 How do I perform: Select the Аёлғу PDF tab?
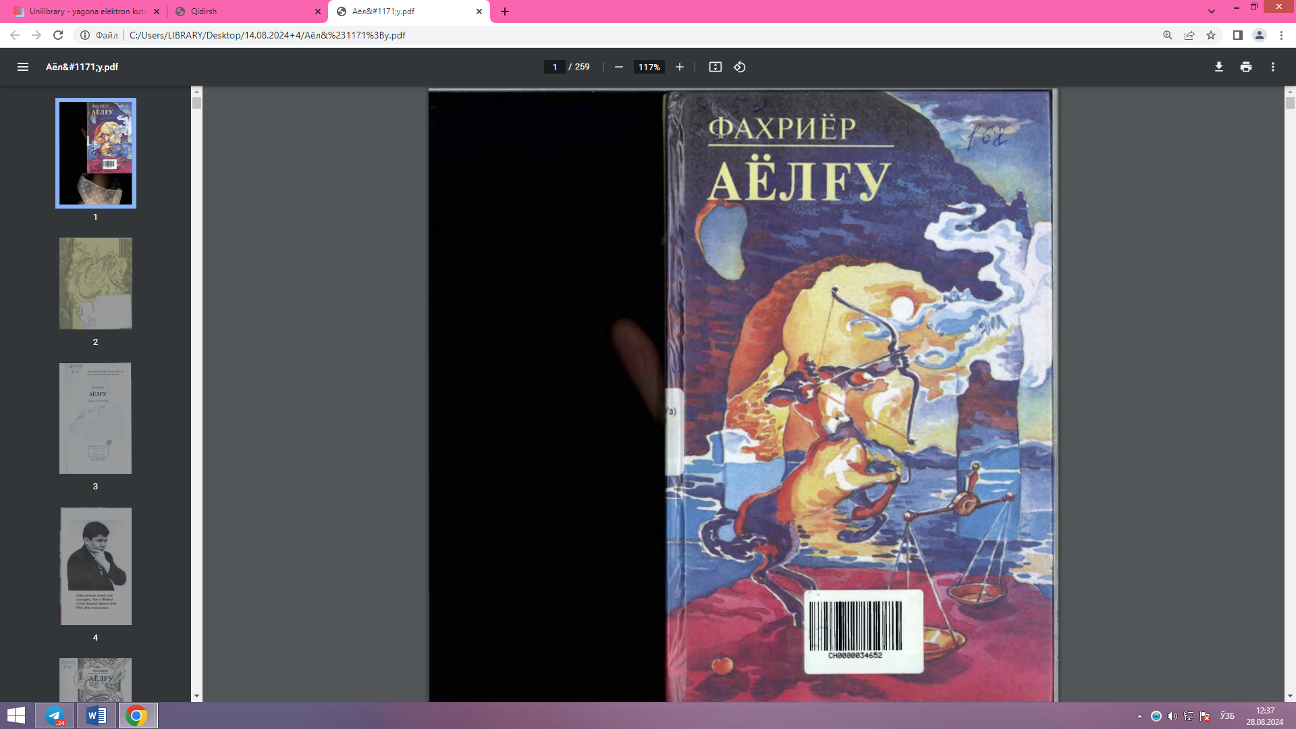pyautogui.click(x=408, y=11)
